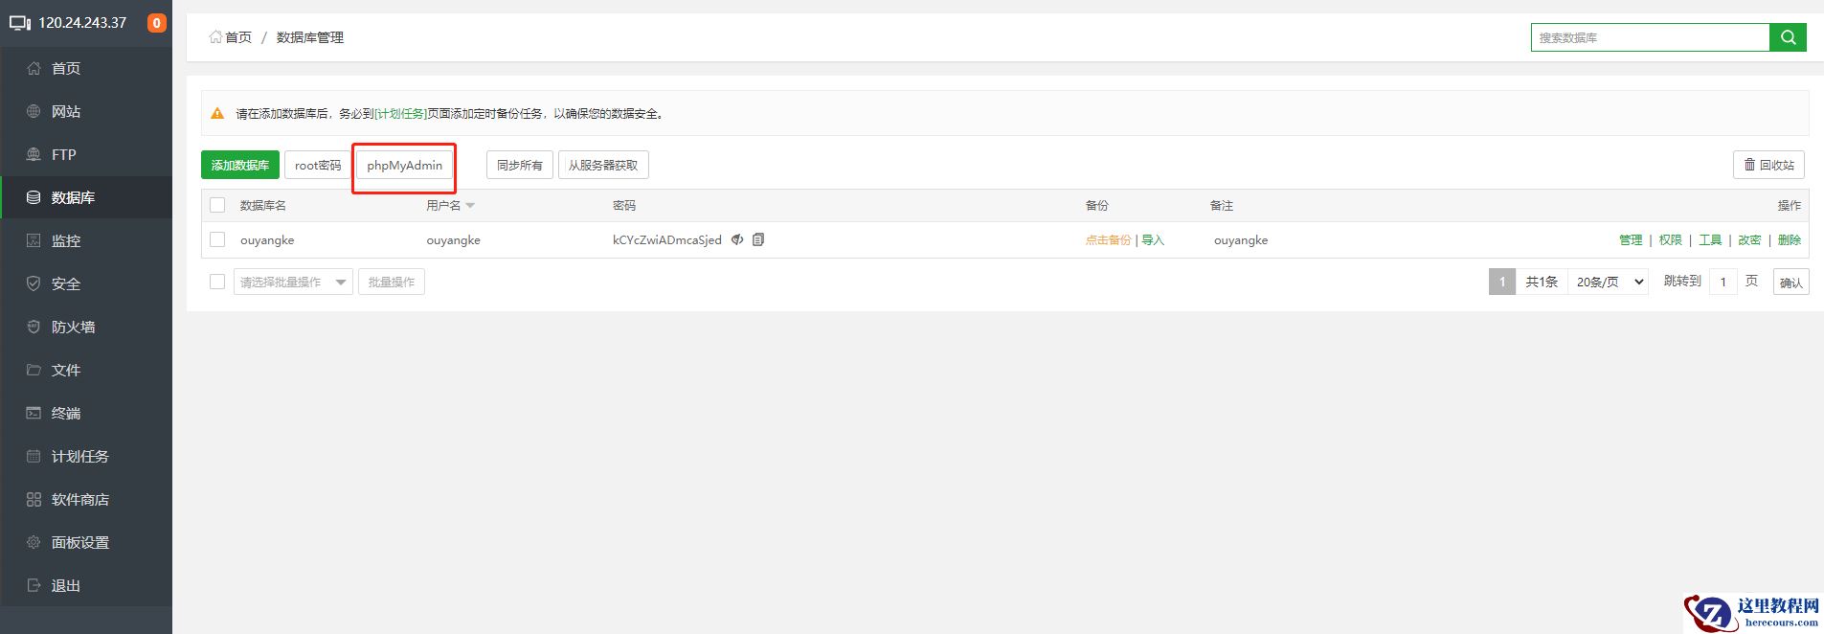Click the server monitor icon beside IP address
The height and width of the screenshot is (634, 1824).
[x=20, y=23]
